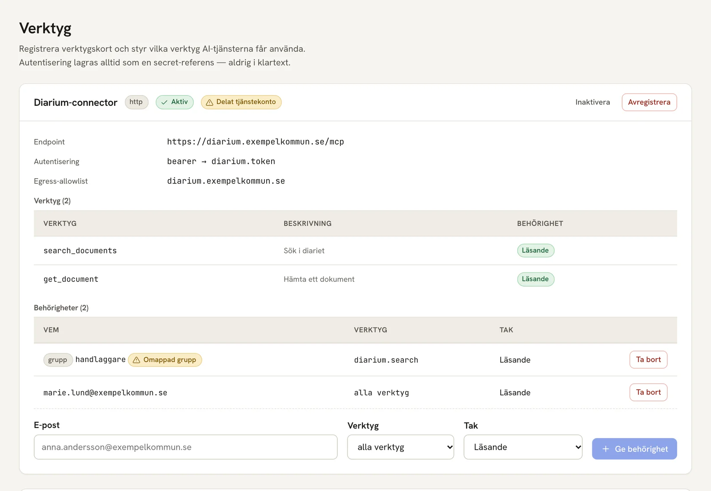Select the get_document tool row
711x491 pixels.
click(355, 279)
